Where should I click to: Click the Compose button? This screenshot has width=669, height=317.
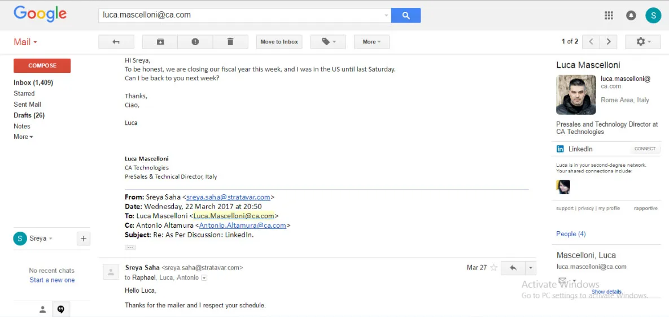pyautogui.click(x=42, y=66)
